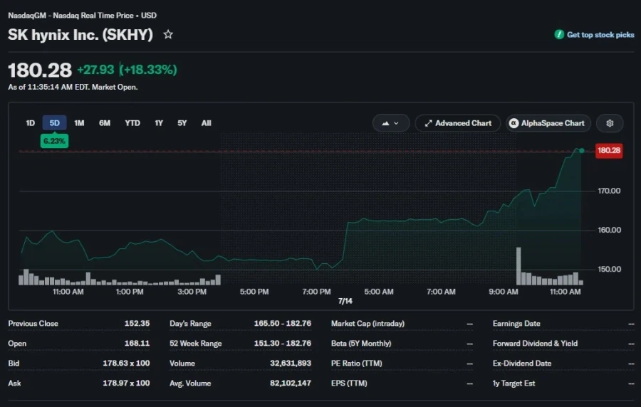641x407 pixels.
Task: Click the NasdaqGM - Nasdaq Real Time Price text
Action: pos(71,16)
